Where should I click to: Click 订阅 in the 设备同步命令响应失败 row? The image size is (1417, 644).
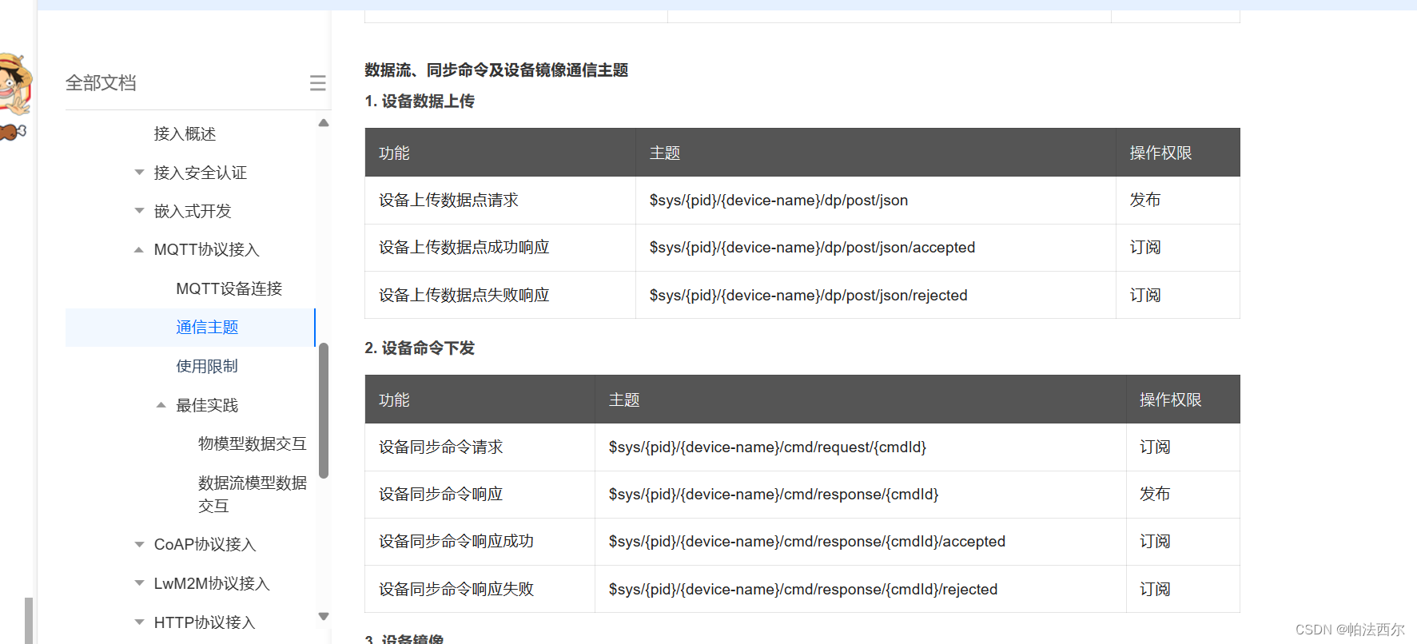[1155, 589]
